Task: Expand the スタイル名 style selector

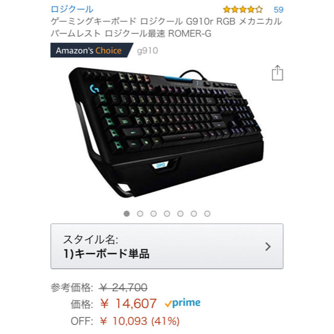Action: [167, 246]
